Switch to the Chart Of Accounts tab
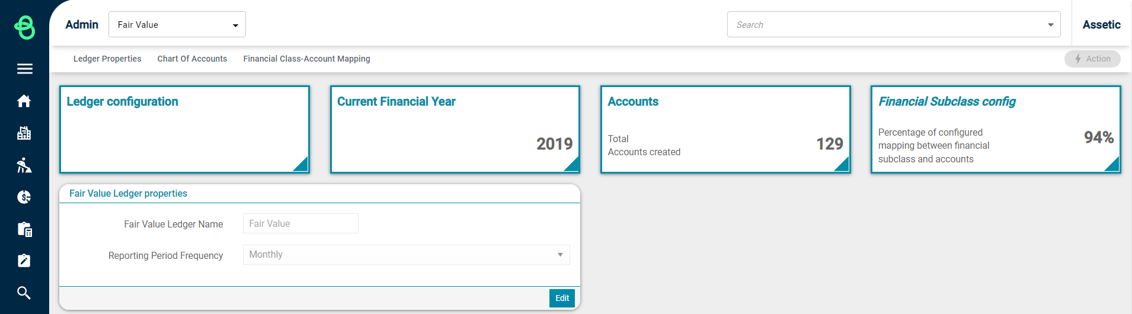 [192, 59]
